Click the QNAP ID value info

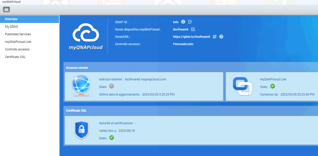(x=176, y=22)
